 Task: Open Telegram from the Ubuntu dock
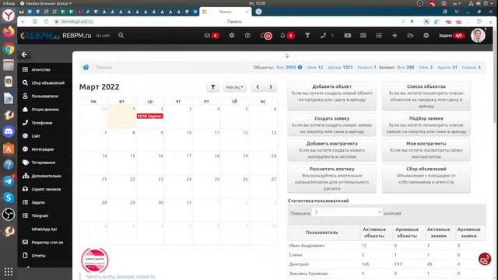coord(9,181)
